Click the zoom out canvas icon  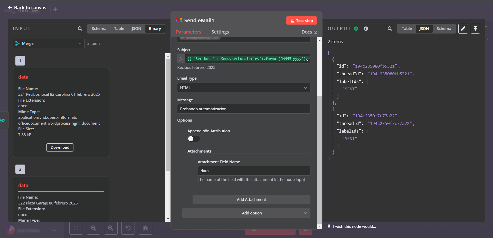click(111, 228)
